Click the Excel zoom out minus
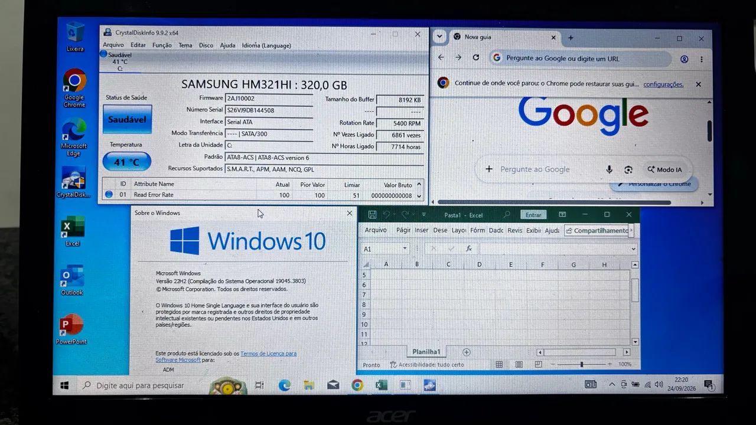This screenshot has height=425, width=756. [x=553, y=365]
